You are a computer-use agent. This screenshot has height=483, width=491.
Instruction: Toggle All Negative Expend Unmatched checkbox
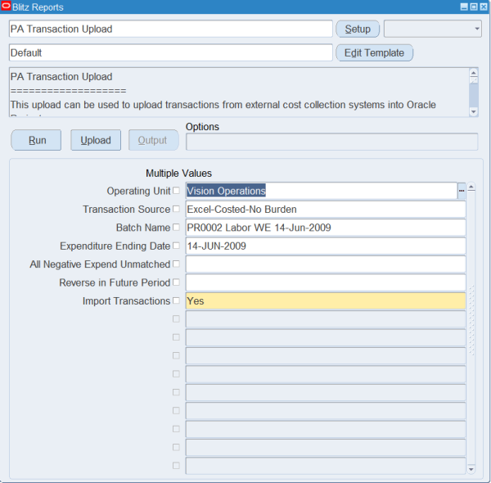[x=176, y=264]
